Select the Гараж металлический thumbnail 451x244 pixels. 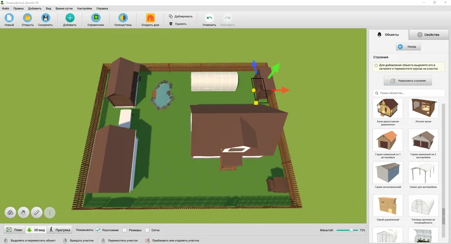click(387, 173)
